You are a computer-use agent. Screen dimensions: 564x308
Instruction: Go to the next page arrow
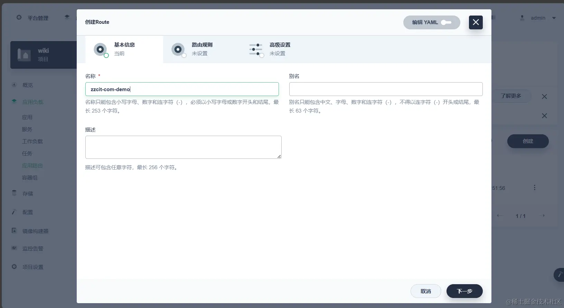543,216
